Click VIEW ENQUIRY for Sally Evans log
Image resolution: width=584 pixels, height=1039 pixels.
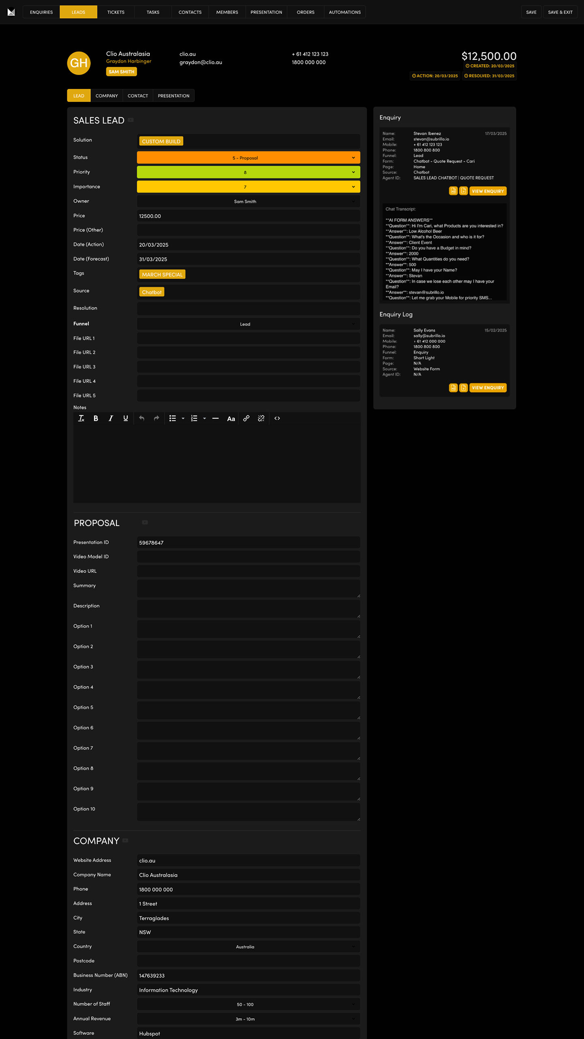click(x=487, y=388)
